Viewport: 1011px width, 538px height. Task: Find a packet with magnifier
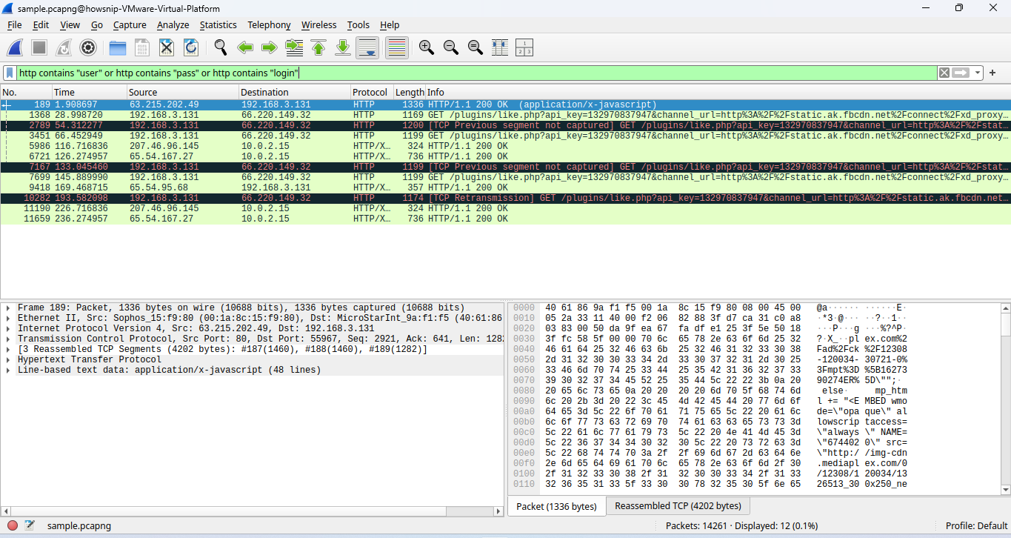click(221, 47)
